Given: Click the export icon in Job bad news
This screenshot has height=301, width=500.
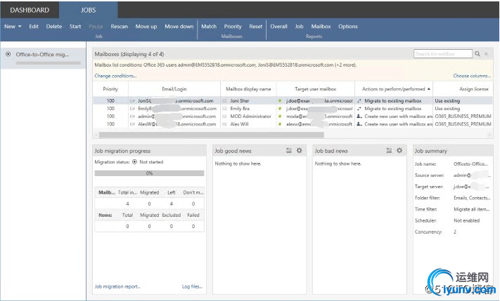Looking at the screenshot, I should (389, 150).
